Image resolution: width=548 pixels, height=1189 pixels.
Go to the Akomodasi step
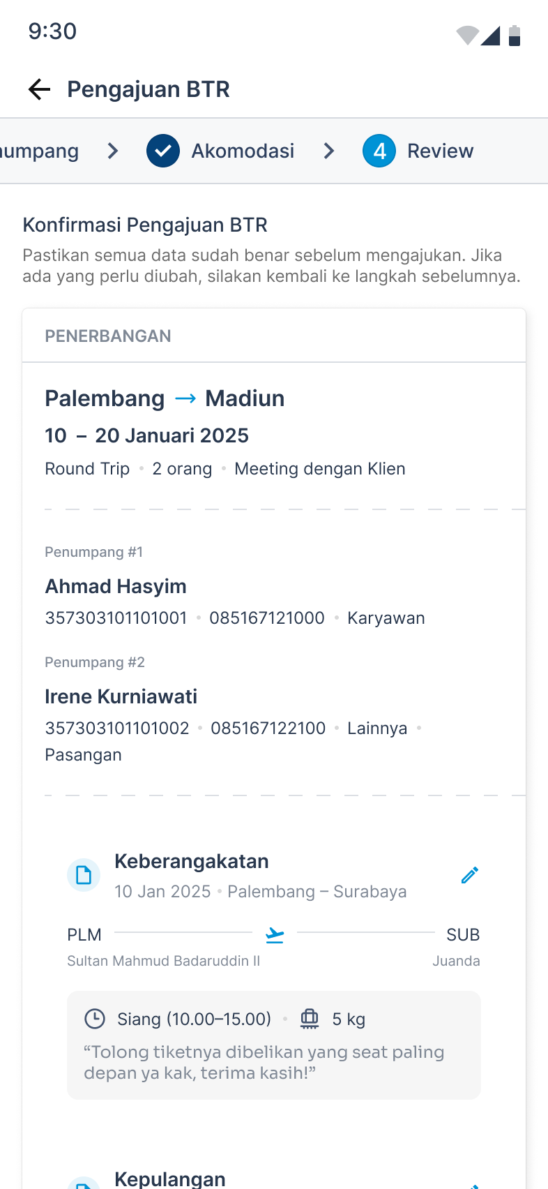(x=220, y=151)
